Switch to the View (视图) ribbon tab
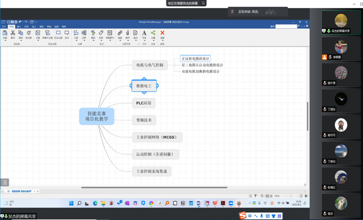The image size is (363, 220). point(56,27)
